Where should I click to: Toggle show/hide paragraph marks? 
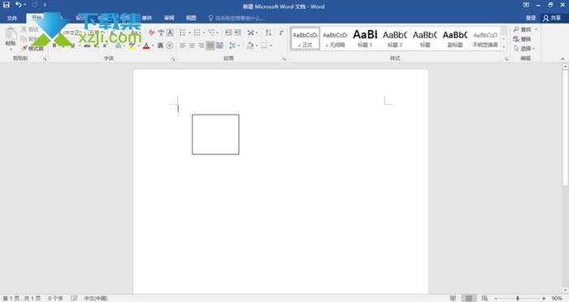pyautogui.click(x=281, y=32)
